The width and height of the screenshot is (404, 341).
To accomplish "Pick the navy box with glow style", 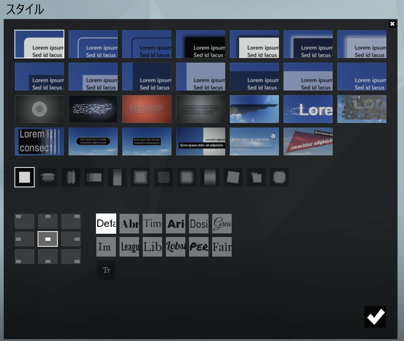I will pyautogui.click(x=308, y=44).
